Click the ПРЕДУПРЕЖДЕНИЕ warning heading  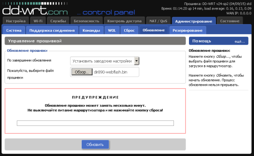(x=95, y=97)
